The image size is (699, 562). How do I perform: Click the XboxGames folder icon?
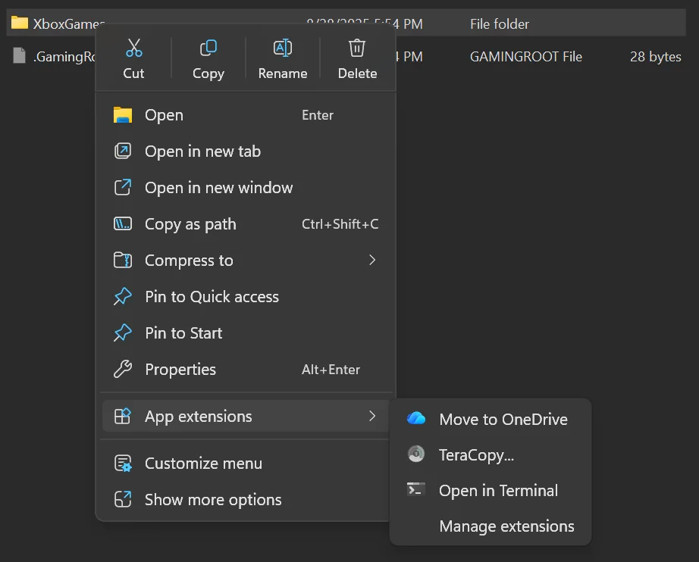(20, 23)
